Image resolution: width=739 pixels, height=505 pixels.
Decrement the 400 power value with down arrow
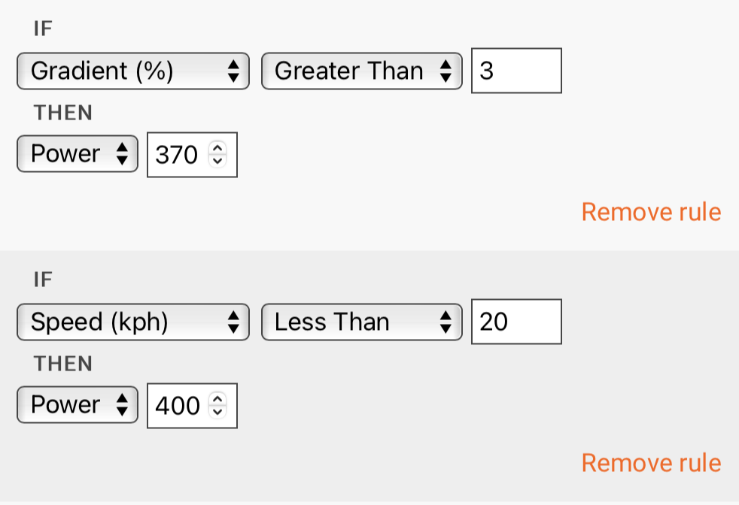point(218,412)
